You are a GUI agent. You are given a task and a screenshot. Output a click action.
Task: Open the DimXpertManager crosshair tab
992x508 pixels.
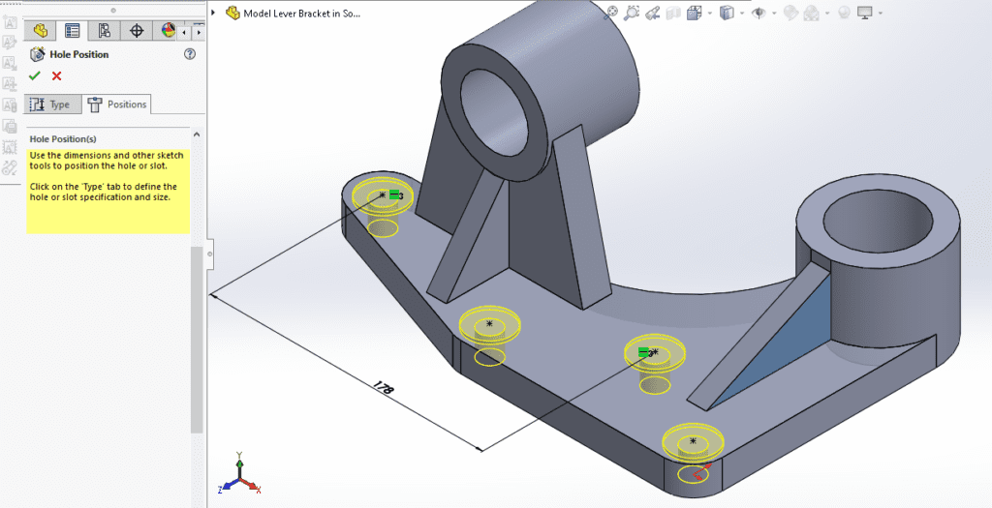pos(136,30)
